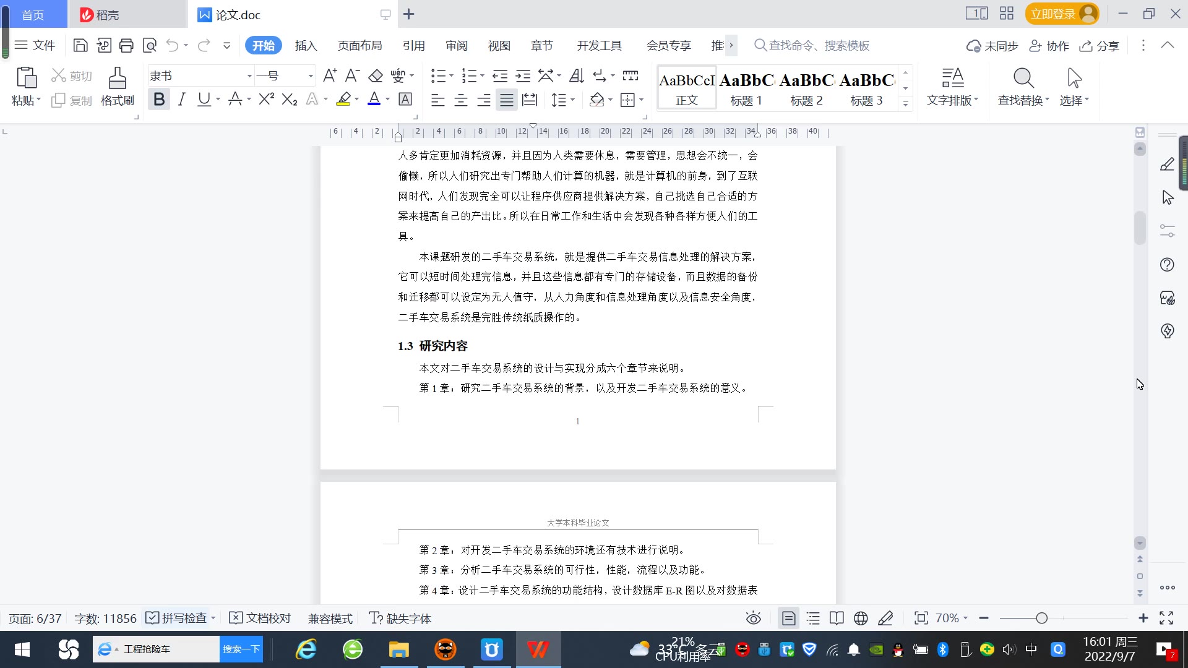Click the Format Painter brush
The image size is (1188, 668).
click(118, 87)
